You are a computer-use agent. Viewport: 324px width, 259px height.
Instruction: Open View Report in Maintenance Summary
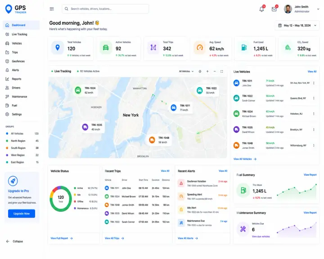[310, 213]
